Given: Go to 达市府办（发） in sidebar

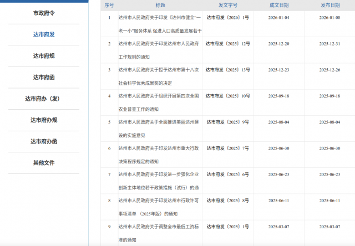Looking at the screenshot, I should click(44, 99).
